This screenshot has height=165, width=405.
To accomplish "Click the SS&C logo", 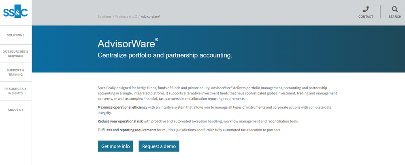I will (x=15, y=12).
